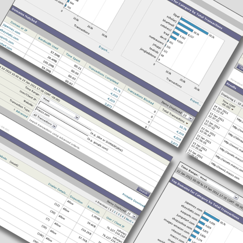The width and height of the screenshot is (243, 243).
Task: Open the Printable Download link
Action: pos(133,200)
